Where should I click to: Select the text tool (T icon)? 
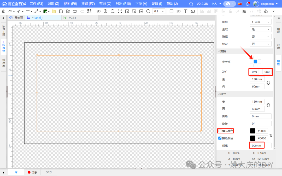click(x=185, y=11)
